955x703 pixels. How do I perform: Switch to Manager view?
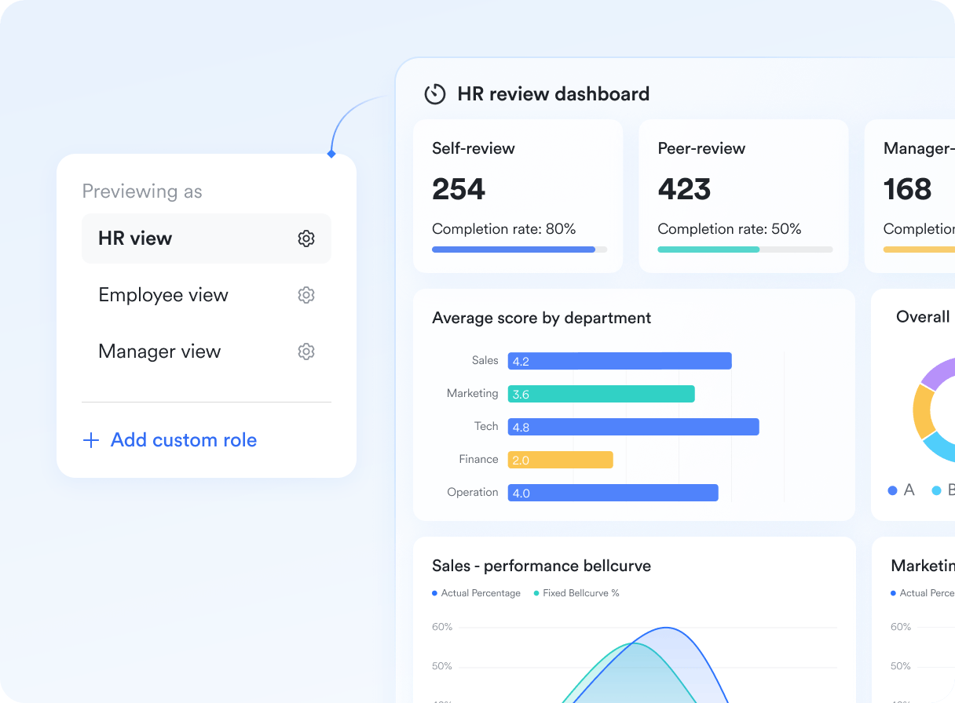[x=207, y=351]
